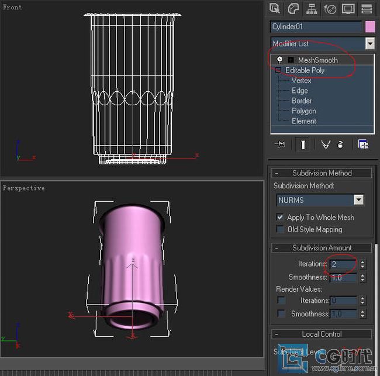Viewport: 380px width, 376px height.
Task: Click the Front viewport label
Action: click(12, 7)
